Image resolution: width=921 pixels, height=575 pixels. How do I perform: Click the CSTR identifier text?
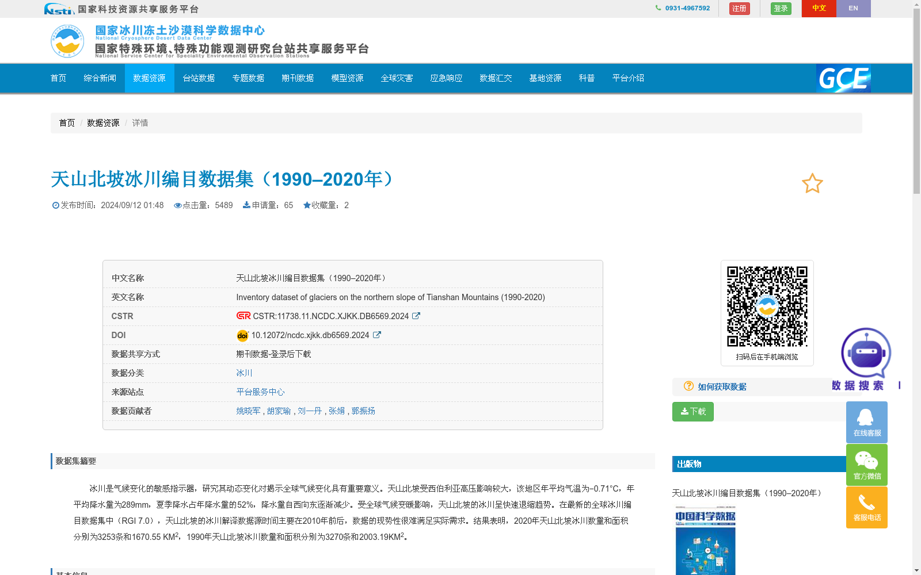331,316
